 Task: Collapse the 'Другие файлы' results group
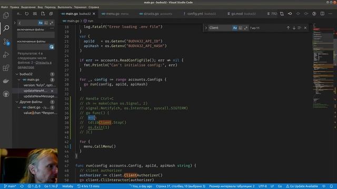click(17, 102)
